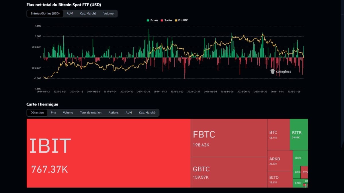
Task: Select the Détention tab under Carte Thermique
Action: click(x=37, y=113)
